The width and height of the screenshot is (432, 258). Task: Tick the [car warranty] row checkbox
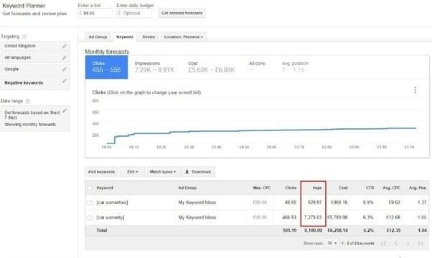[x=90, y=218]
